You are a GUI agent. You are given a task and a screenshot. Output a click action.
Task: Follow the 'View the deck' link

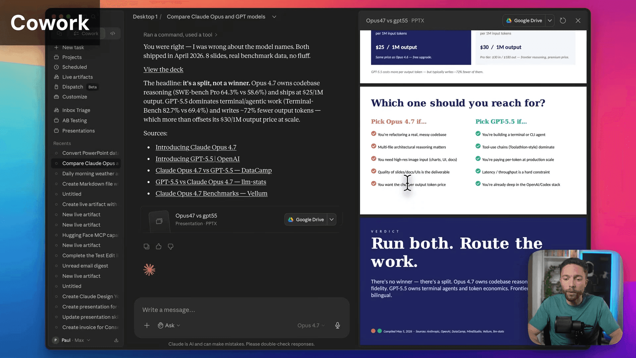(x=163, y=70)
